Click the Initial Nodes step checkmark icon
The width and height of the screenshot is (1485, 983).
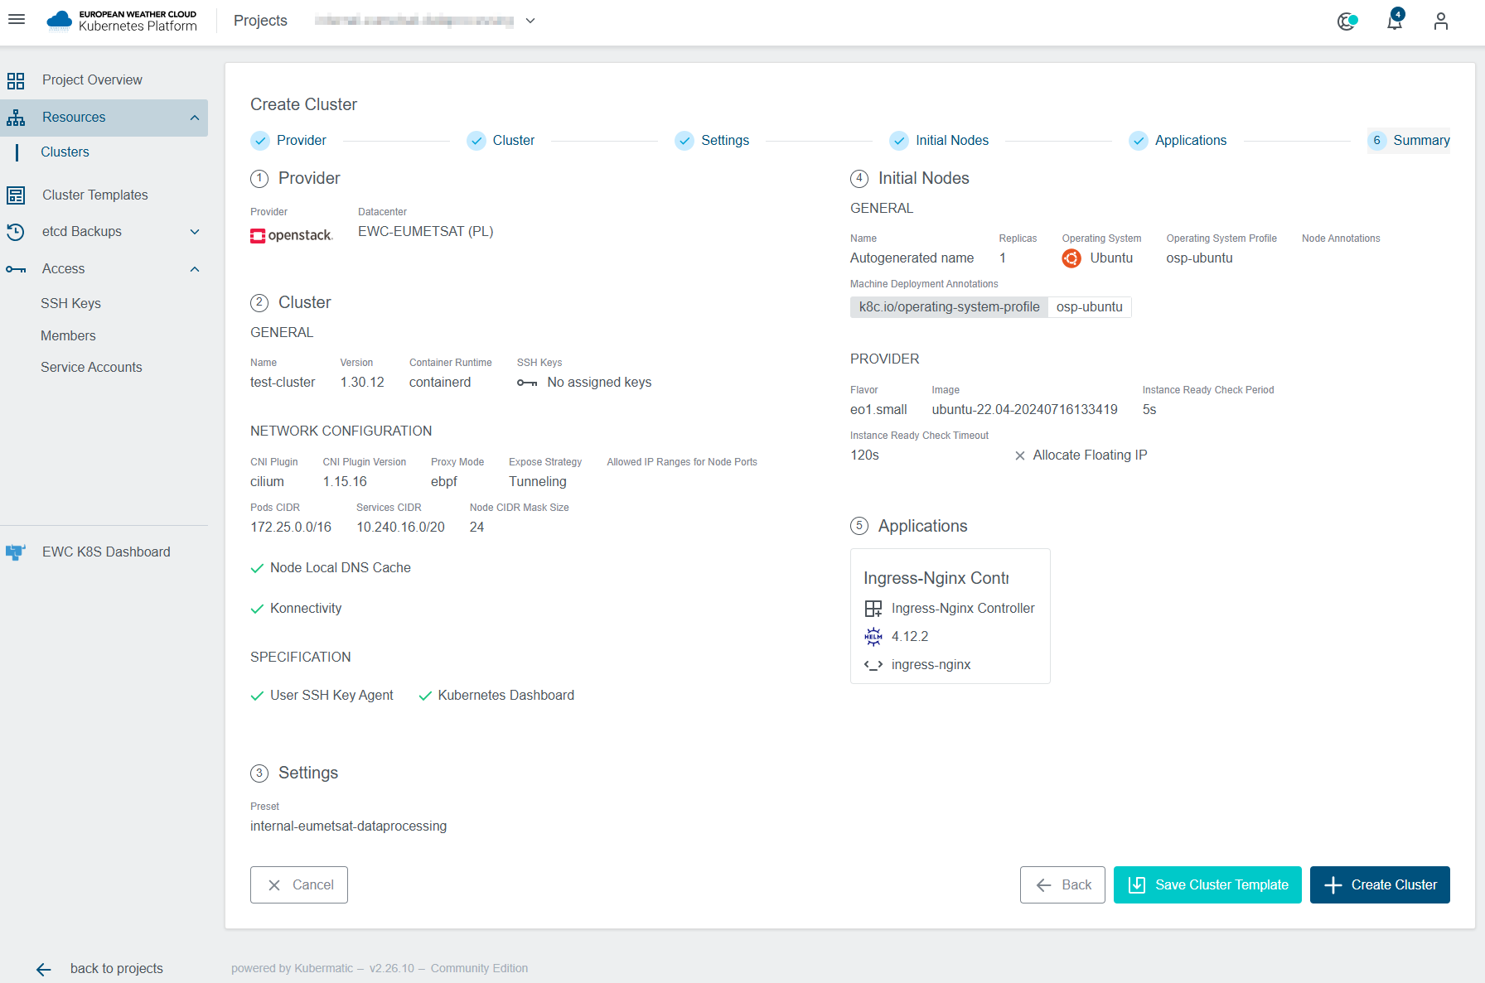pos(899,141)
